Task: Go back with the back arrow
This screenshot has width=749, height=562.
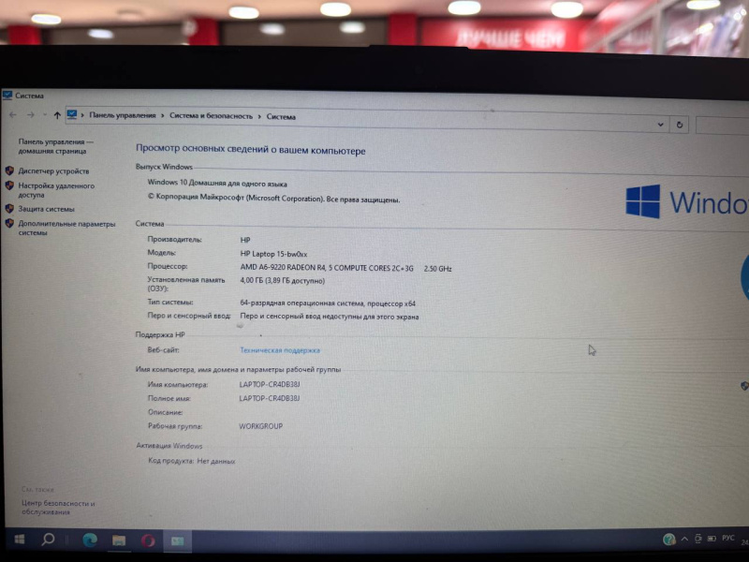Action: (13, 114)
